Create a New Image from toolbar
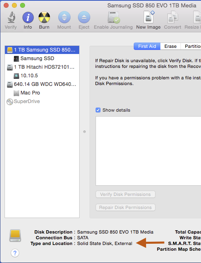 coord(148,17)
